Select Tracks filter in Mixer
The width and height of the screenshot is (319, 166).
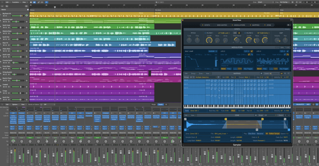(x=160, y=105)
